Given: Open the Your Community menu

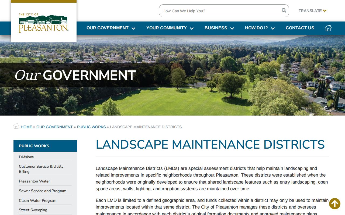Looking at the screenshot, I should pyautogui.click(x=167, y=28).
